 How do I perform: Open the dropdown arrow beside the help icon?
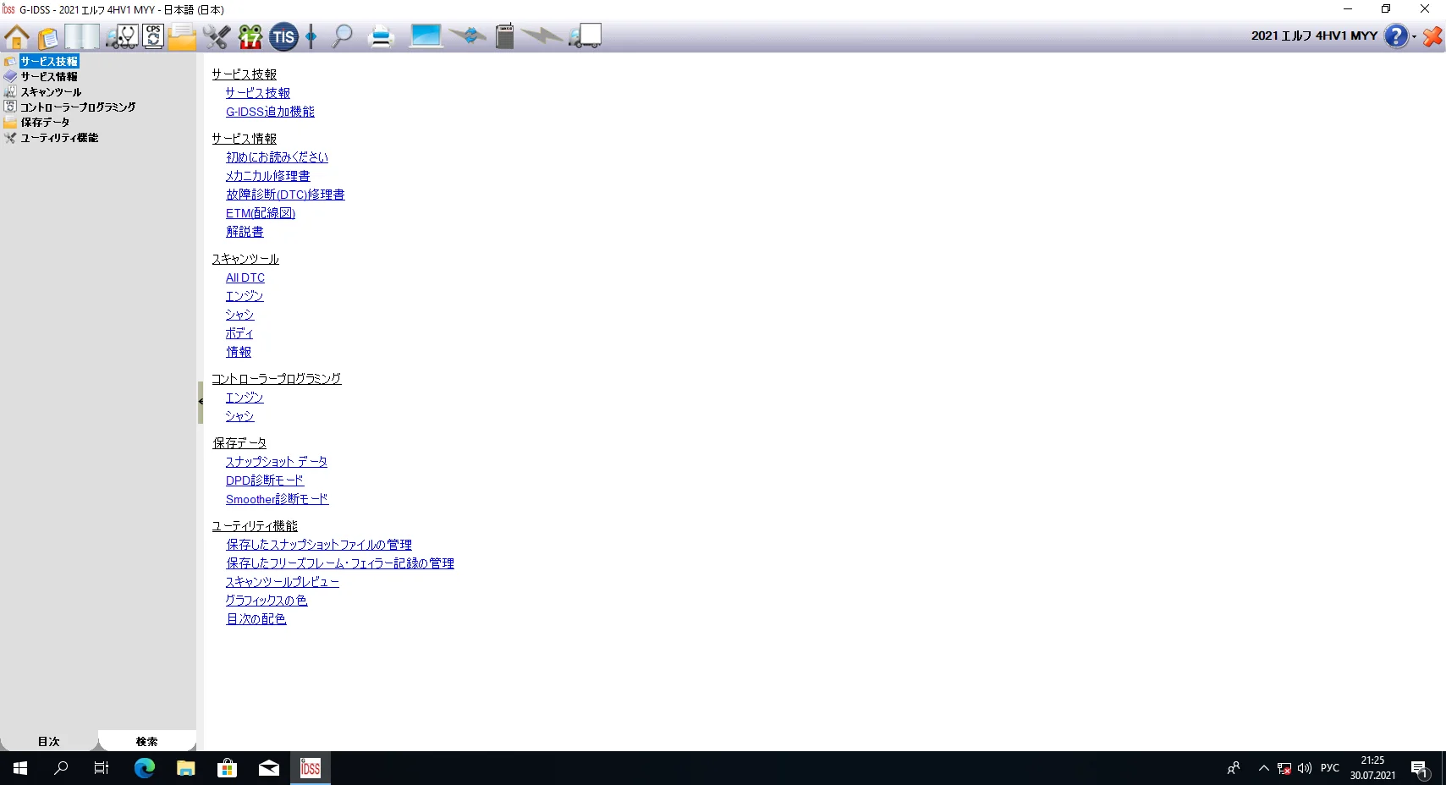pyautogui.click(x=1414, y=36)
